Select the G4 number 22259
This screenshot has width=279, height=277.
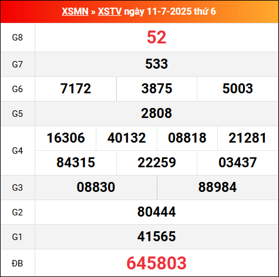click(157, 163)
